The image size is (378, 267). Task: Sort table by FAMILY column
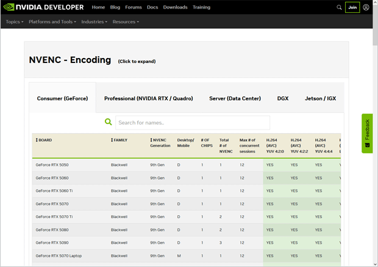point(119,140)
